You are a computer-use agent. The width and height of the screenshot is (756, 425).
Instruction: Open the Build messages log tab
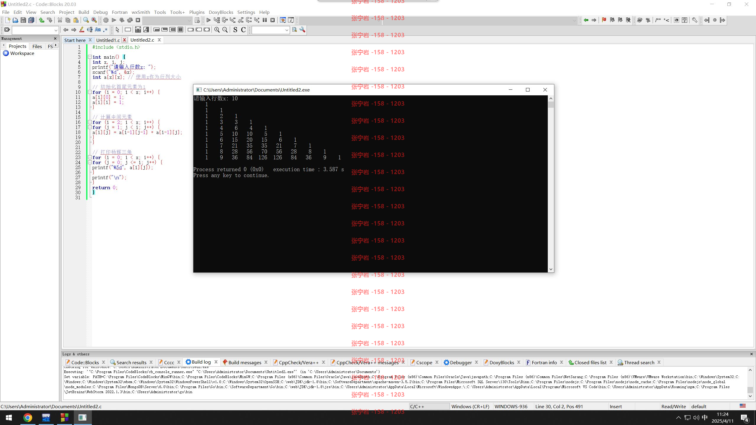click(245, 362)
